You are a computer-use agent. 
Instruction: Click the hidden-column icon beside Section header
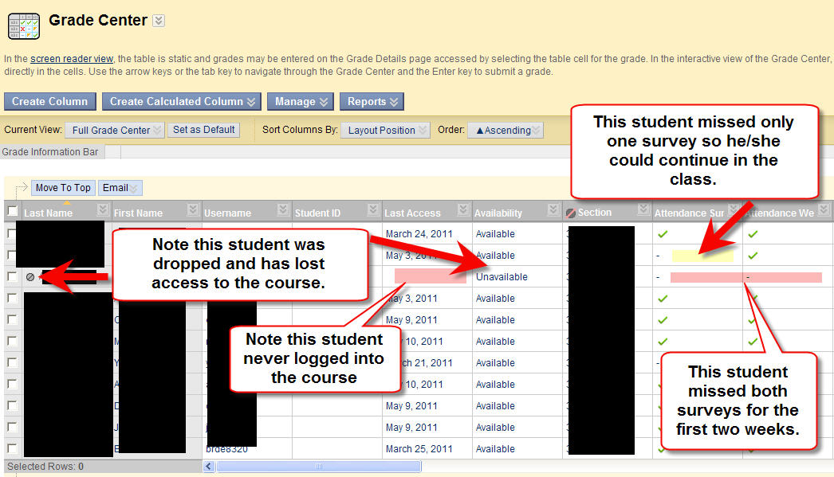click(571, 213)
